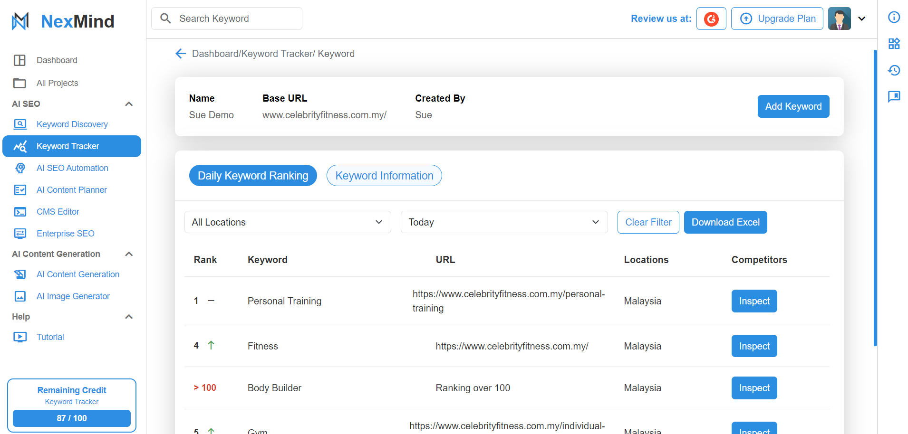This screenshot has width=908, height=434.
Task: Click the G2 review icon
Action: point(711,19)
